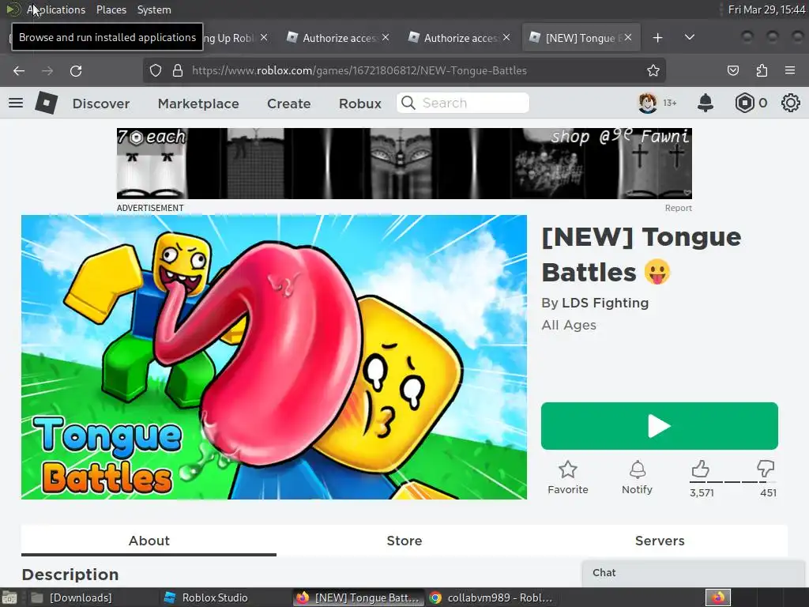Open a new browser tab
This screenshot has height=607, width=809.
[657, 38]
